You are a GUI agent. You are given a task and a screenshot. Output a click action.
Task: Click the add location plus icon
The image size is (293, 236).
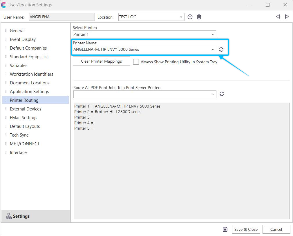190,17
